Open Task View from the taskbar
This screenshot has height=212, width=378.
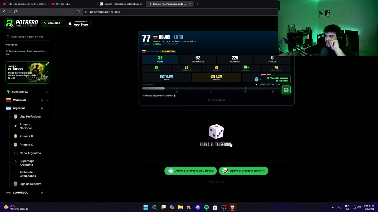pyautogui.click(x=163, y=207)
